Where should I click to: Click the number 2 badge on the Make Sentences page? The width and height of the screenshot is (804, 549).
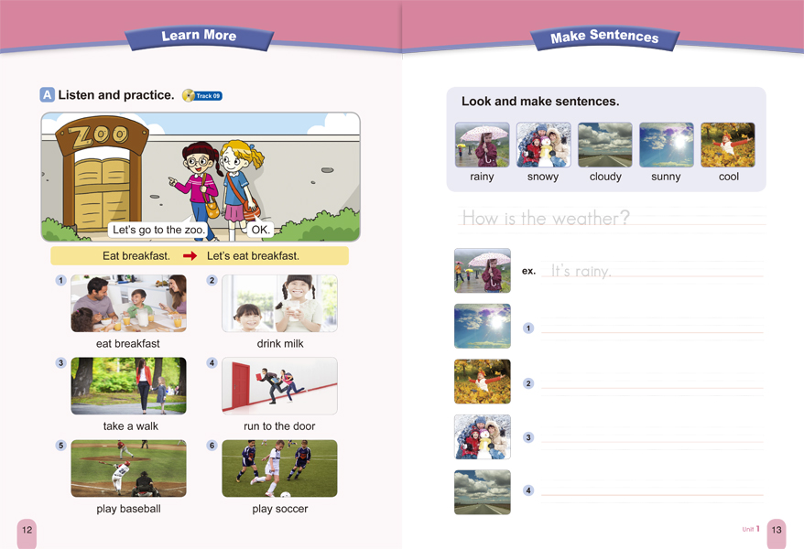tap(528, 383)
